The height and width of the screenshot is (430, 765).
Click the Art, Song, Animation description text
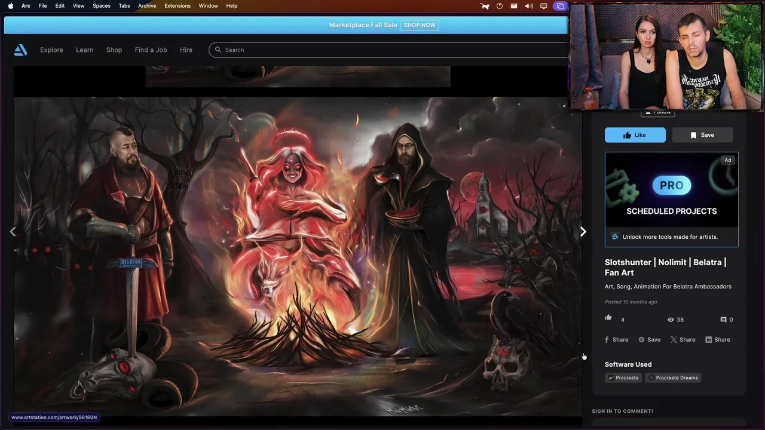668,287
